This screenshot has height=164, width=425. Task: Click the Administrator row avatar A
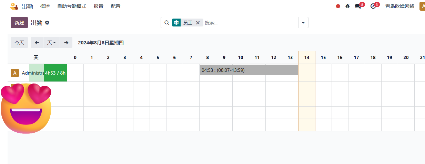tap(15, 73)
